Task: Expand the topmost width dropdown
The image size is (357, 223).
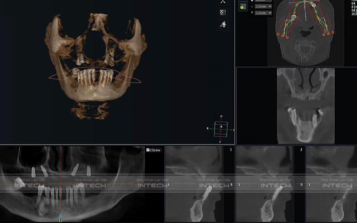Action: click(x=263, y=1)
